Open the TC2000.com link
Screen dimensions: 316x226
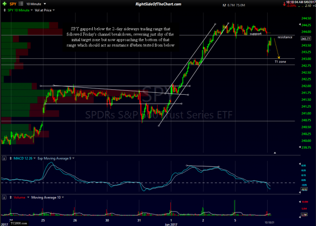coord(19,223)
